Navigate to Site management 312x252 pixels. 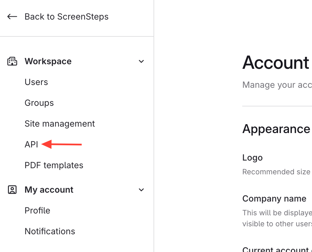60,124
